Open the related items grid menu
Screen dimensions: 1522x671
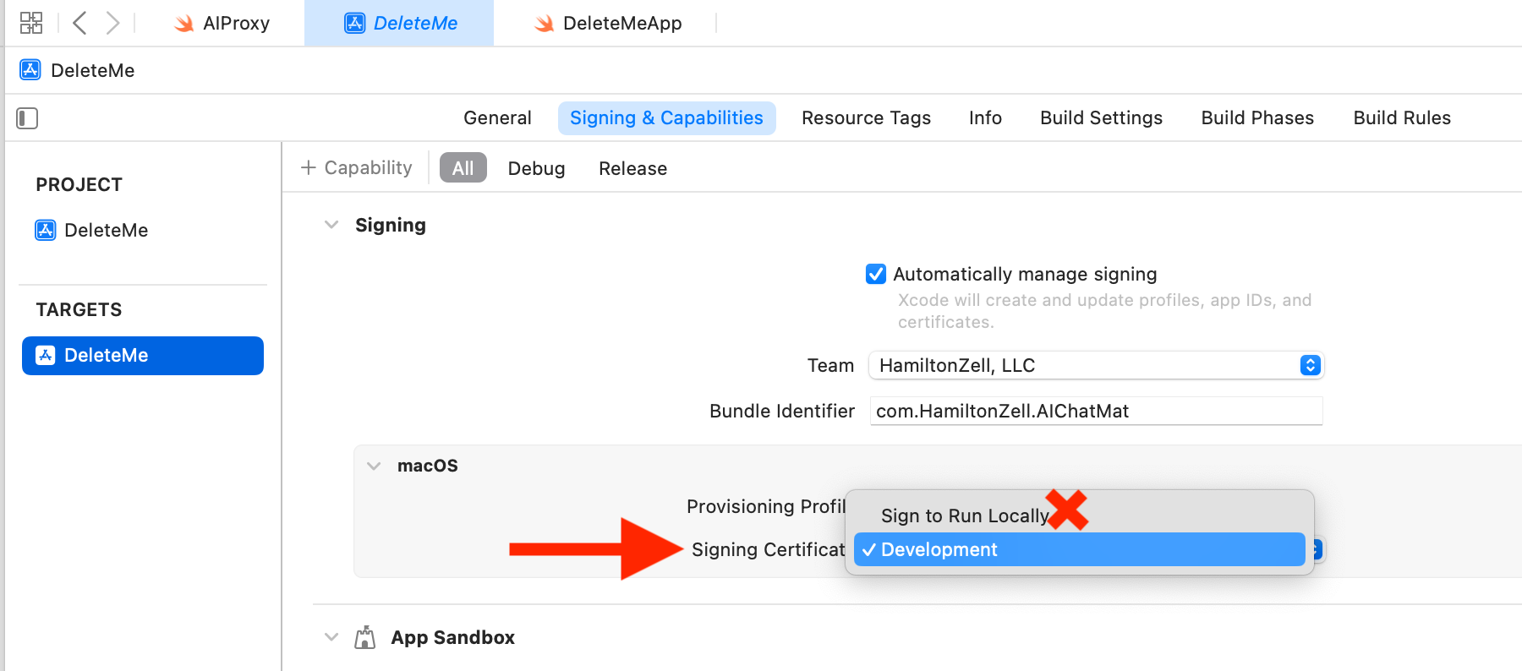coord(31,23)
